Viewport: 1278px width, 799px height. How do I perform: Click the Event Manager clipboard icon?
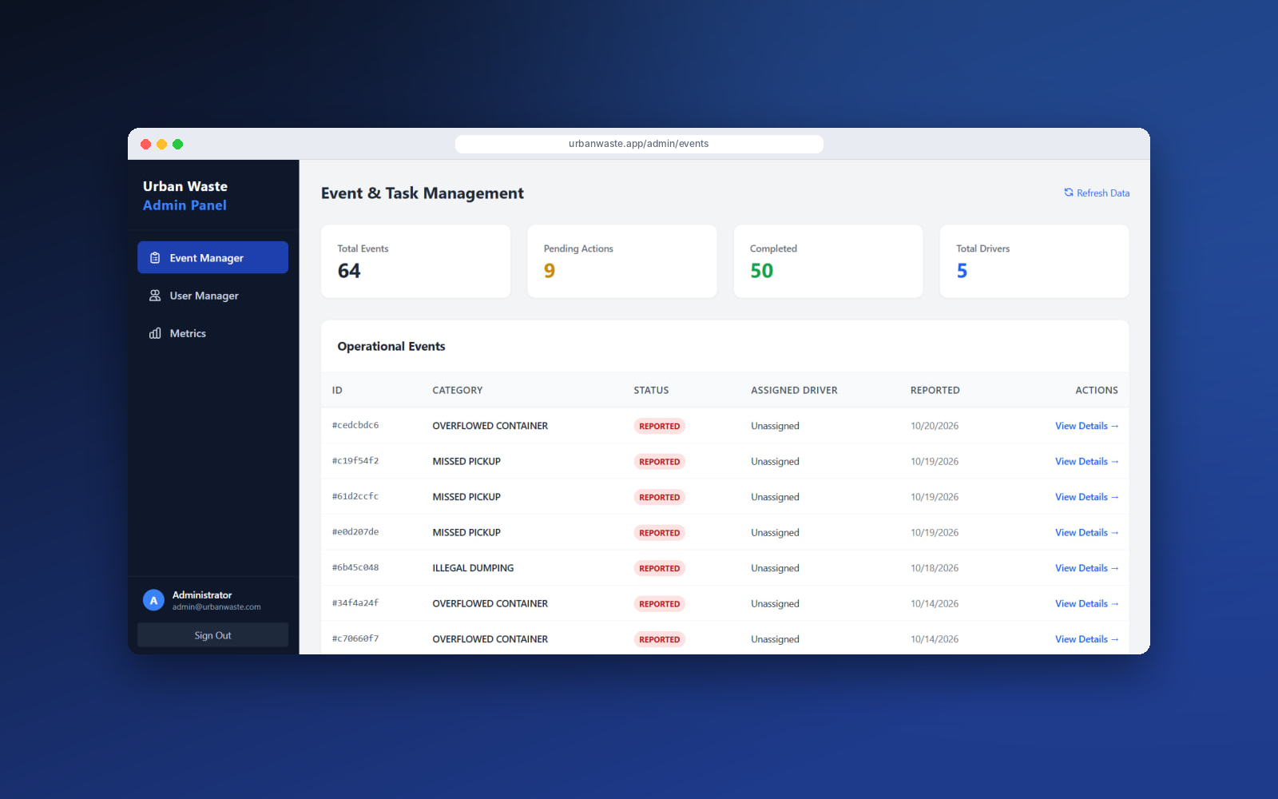[x=155, y=258]
